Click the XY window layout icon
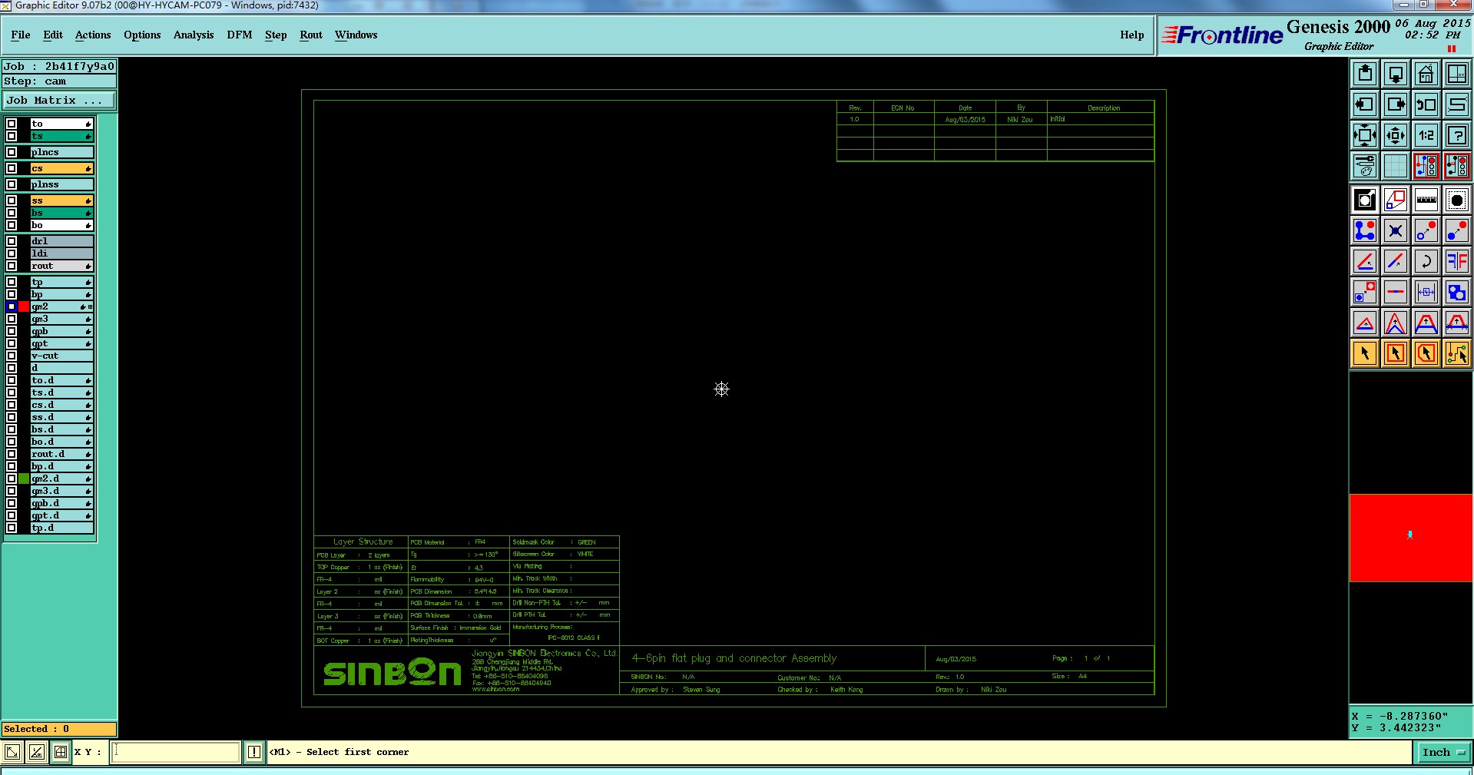The image size is (1474, 775). click(x=1456, y=74)
